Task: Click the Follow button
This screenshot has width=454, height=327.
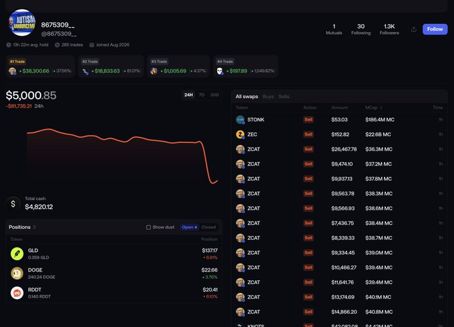Action: click(435, 29)
